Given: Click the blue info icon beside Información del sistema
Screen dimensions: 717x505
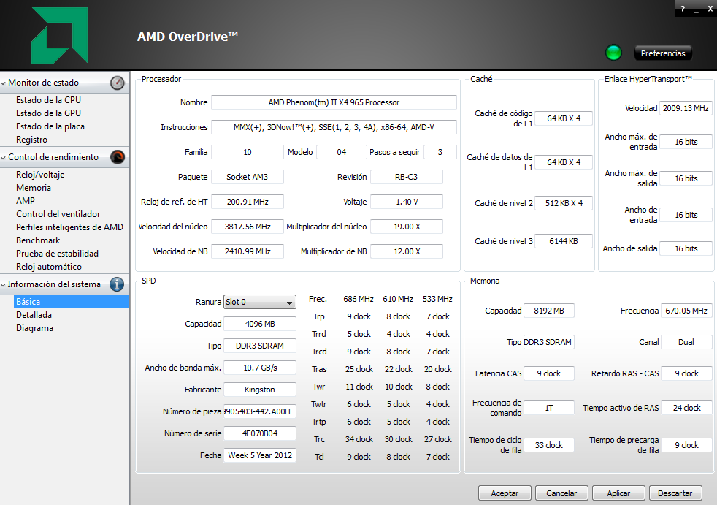Looking at the screenshot, I should coord(117,284).
